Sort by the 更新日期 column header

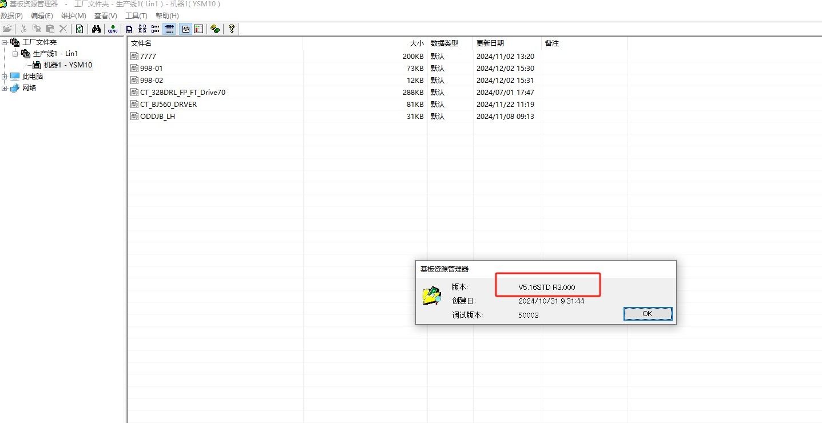pos(490,43)
